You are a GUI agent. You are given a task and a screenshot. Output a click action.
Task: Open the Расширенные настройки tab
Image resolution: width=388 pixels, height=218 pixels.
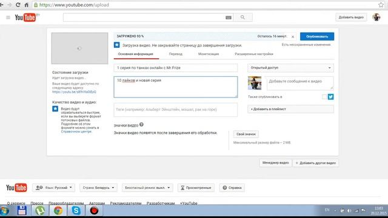coord(254,54)
